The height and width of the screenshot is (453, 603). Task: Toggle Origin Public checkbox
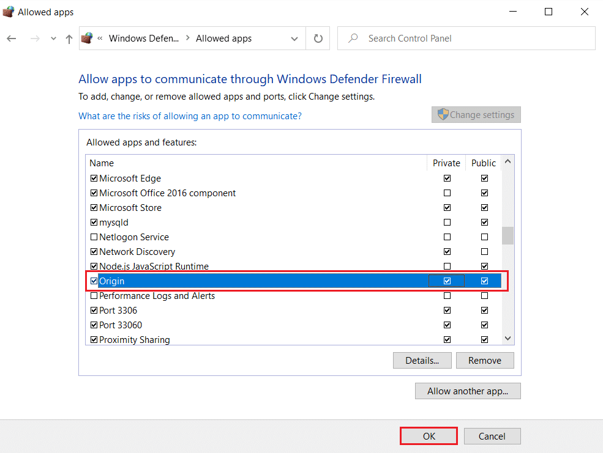coord(485,281)
